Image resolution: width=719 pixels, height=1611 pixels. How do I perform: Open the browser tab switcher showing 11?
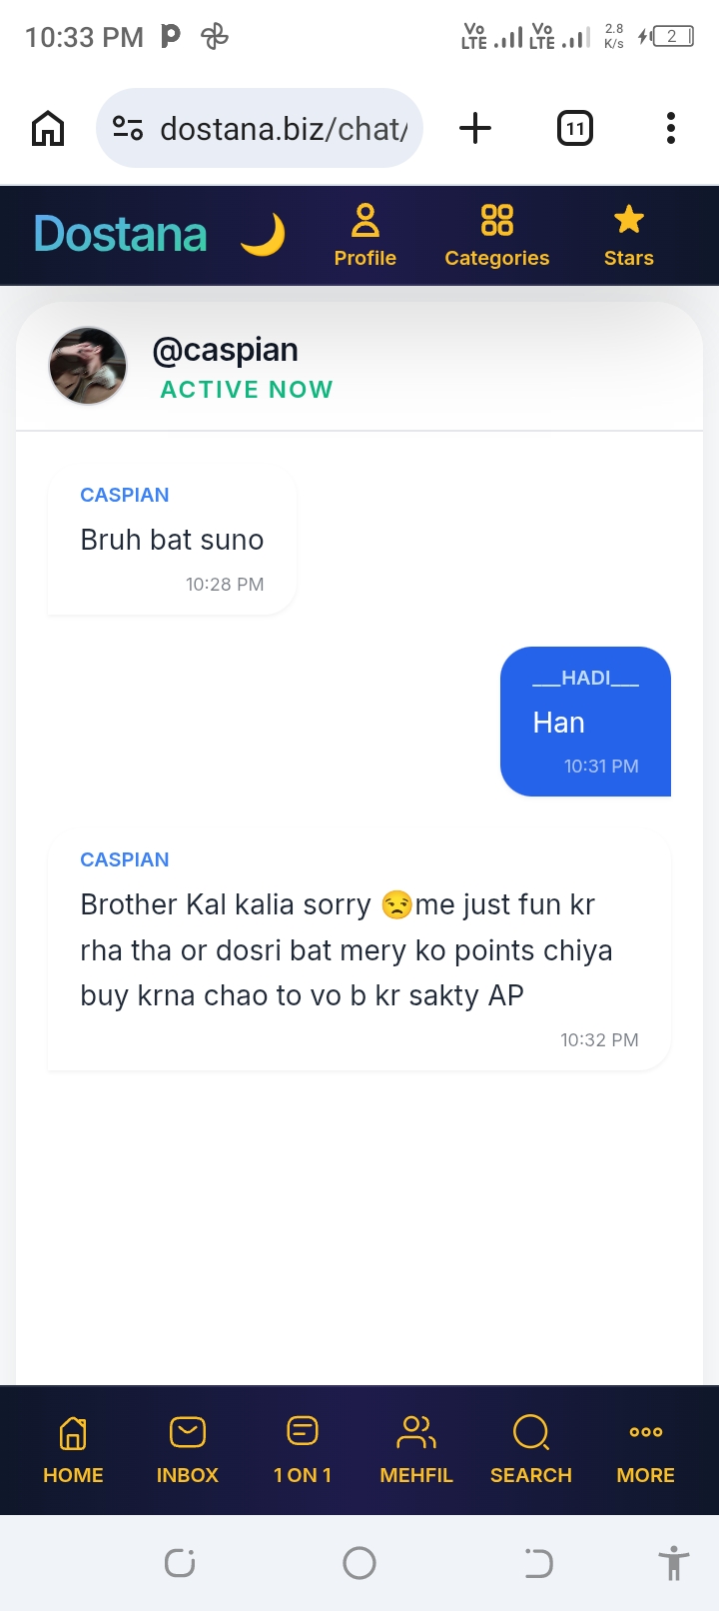[x=575, y=128]
